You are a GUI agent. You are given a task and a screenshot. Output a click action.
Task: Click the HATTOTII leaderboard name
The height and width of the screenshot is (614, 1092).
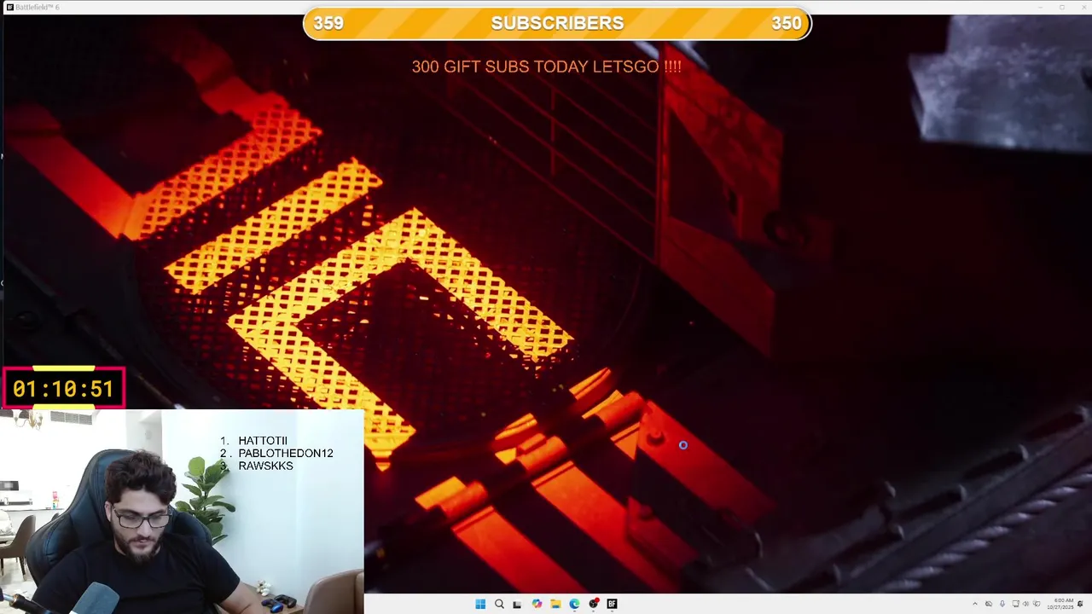[x=263, y=441]
